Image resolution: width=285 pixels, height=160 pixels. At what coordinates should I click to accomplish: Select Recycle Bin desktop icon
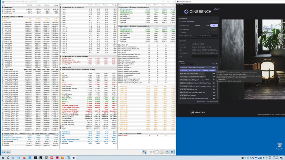pyautogui.click(x=279, y=146)
